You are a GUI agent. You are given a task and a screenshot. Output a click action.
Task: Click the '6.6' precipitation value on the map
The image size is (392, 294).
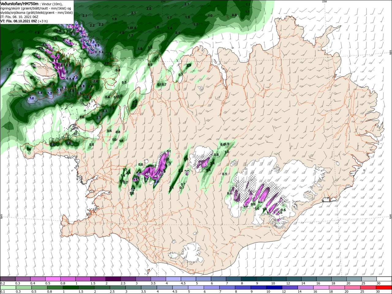(97, 45)
